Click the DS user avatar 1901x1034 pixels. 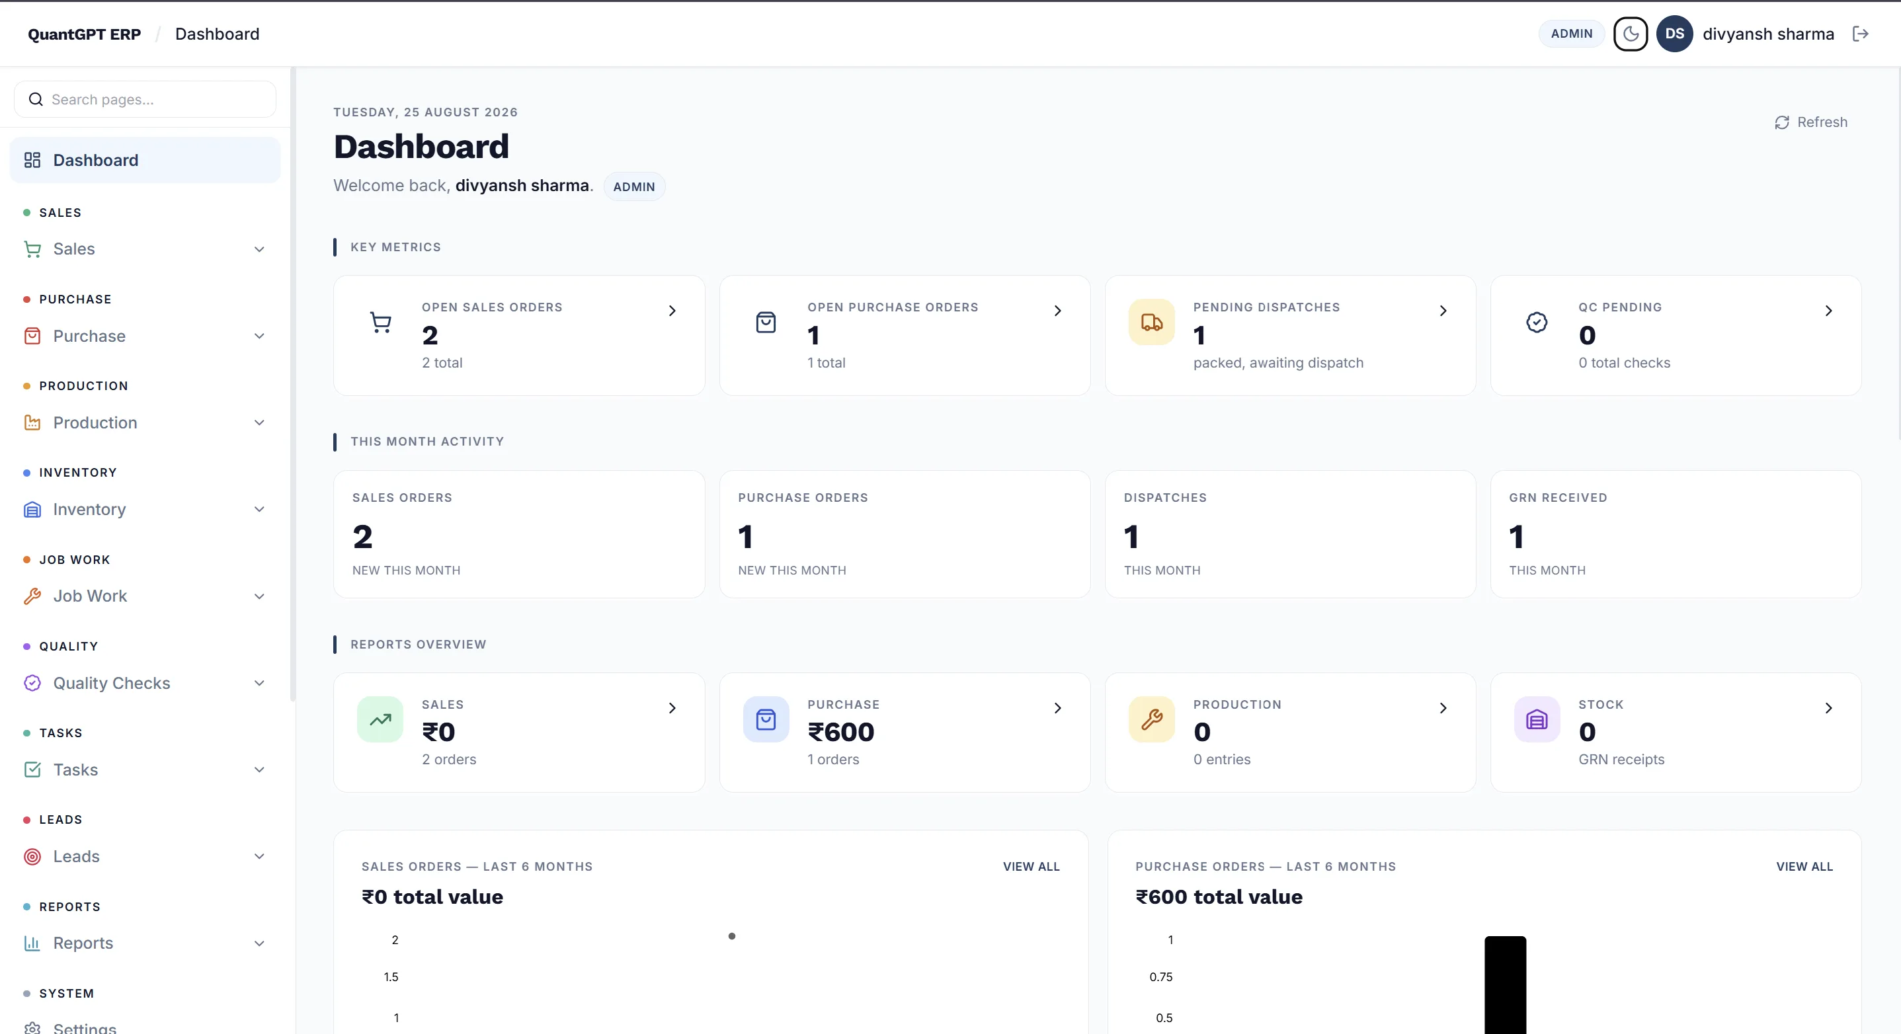click(1674, 34)
